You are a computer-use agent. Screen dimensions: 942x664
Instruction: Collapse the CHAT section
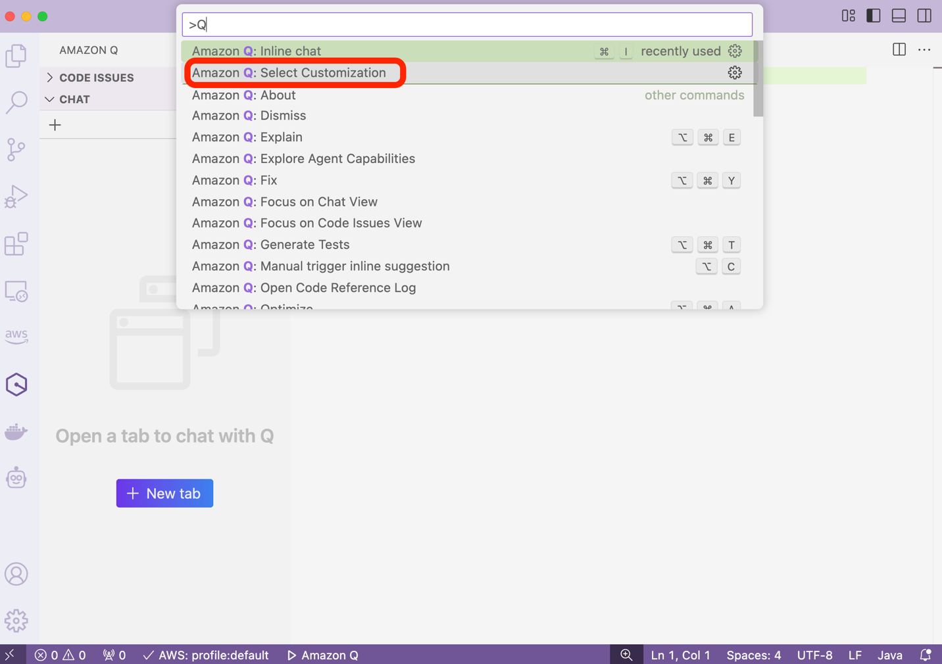[x=108, y=99]
